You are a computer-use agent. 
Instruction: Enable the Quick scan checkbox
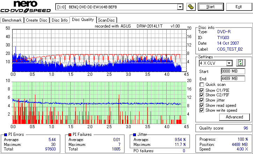tap(202, 85)
